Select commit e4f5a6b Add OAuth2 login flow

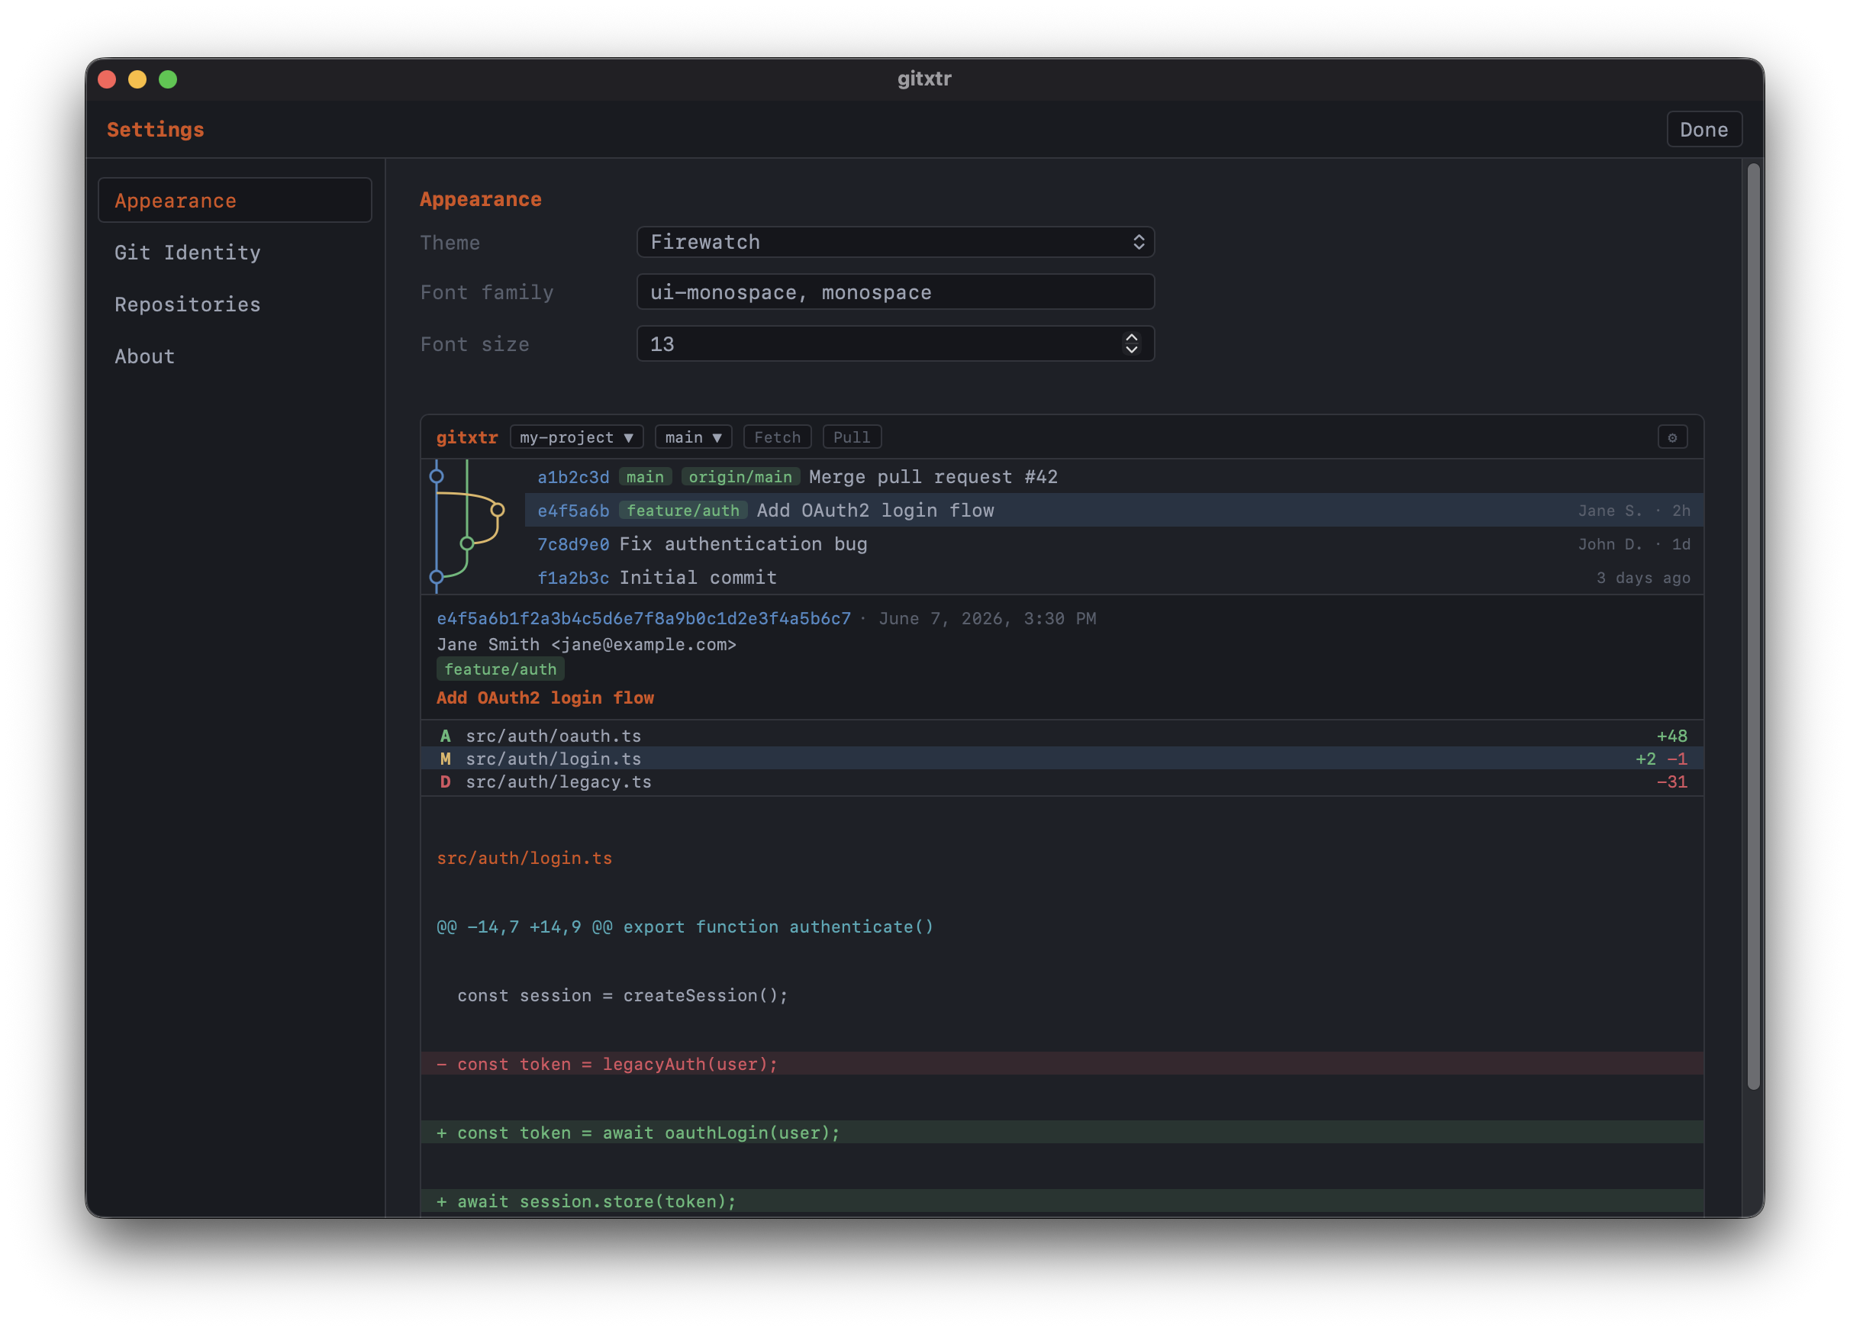point(1114,510)
